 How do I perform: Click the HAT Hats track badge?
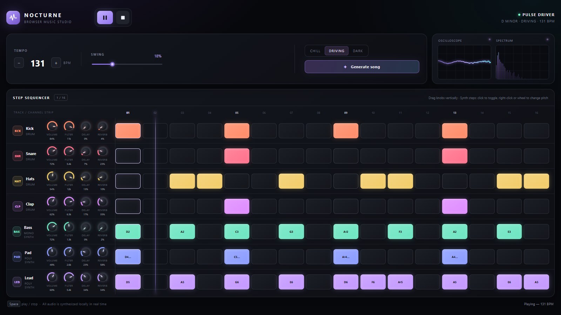(x=18, y=181)
